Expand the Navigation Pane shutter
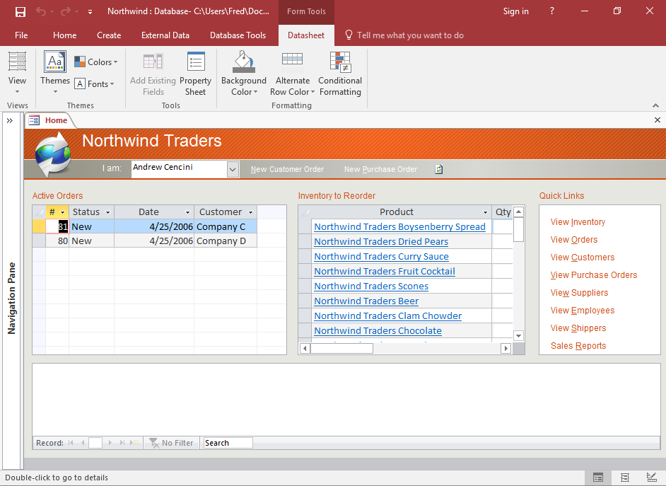The width and height of the screenshot is (666, 486). tap(10, 121)
